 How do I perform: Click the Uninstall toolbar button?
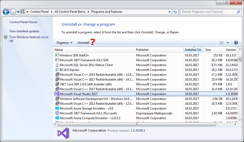pyautogui.click(x=83, y=43)
